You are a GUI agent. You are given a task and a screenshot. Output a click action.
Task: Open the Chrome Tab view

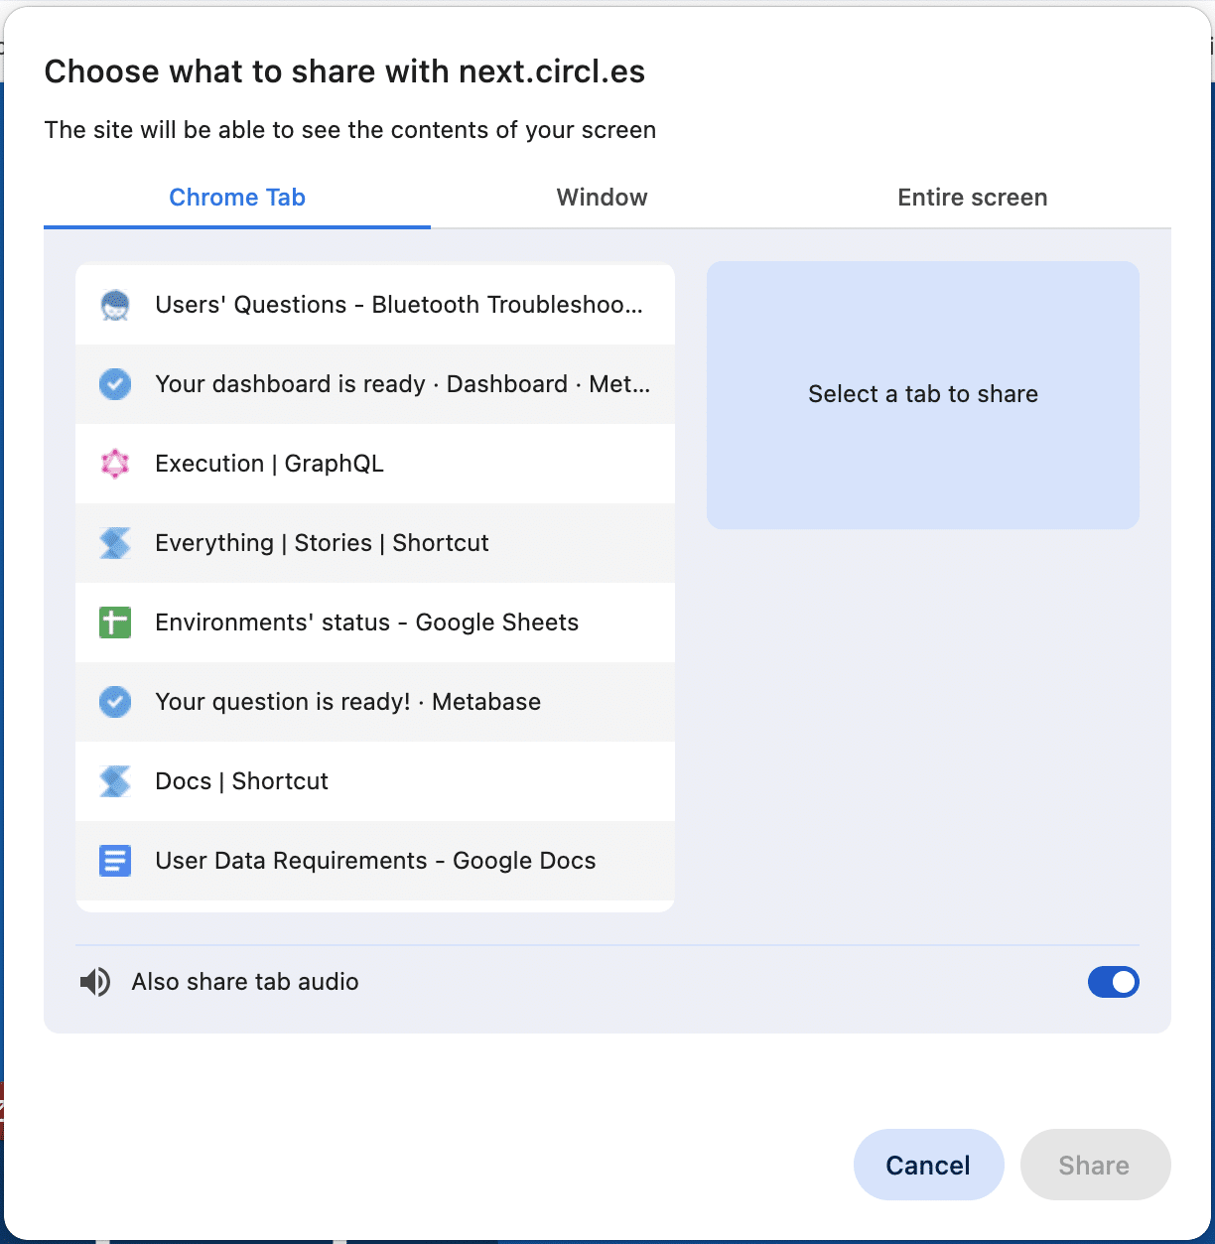(x=237, y=197)
